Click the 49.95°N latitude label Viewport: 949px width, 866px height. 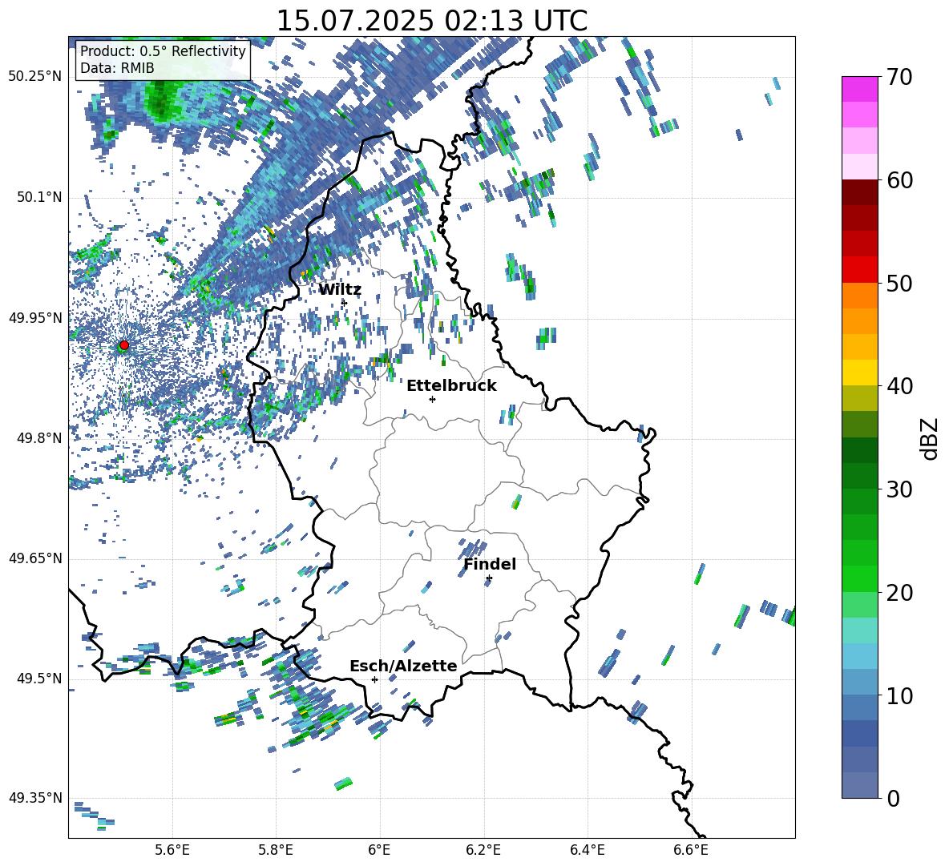coord(35,318)
